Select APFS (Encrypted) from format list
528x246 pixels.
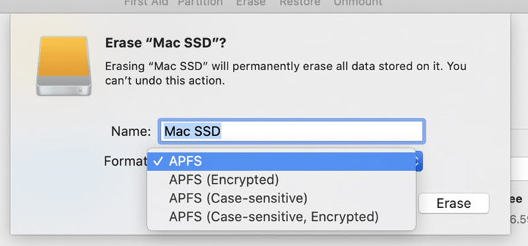[281, 180]
